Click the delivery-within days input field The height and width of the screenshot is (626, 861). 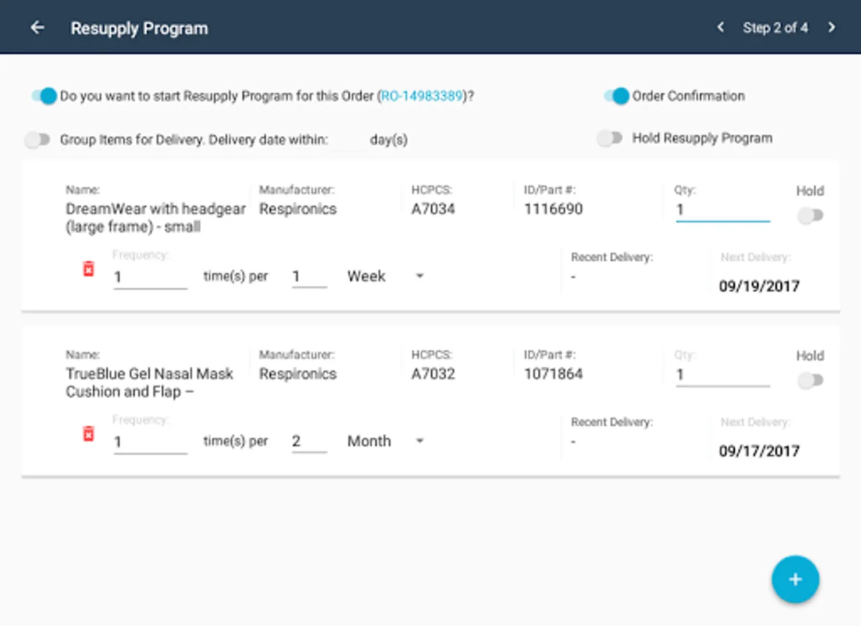tap(349, 140)
